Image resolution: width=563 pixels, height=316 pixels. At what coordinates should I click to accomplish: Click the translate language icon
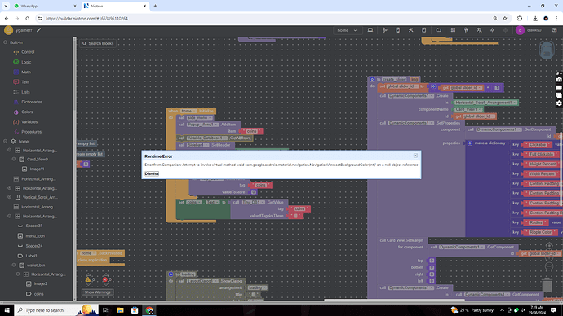[479, 30]
